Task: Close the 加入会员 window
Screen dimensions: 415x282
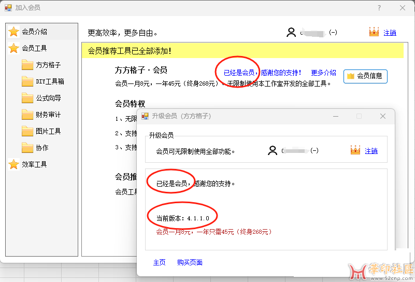Action: [403, 8]
